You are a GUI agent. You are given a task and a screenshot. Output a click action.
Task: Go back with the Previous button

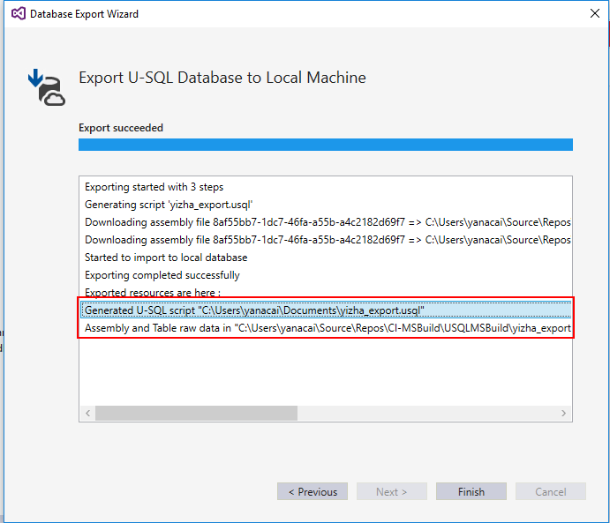(x=313, y=491)
